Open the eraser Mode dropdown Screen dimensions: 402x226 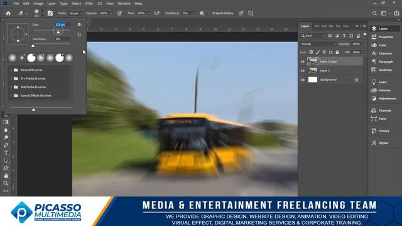76,13
